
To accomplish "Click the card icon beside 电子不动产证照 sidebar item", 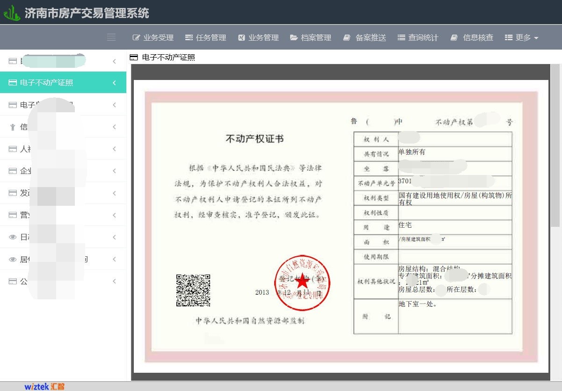I will 13,83.
